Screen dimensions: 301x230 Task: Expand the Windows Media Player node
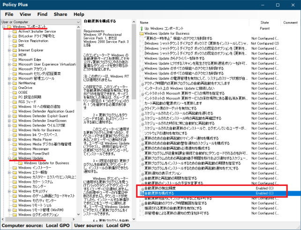(x=9, y=140)
